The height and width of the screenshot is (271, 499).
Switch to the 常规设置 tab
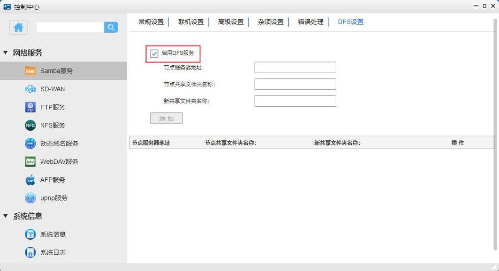pos(151,22)
